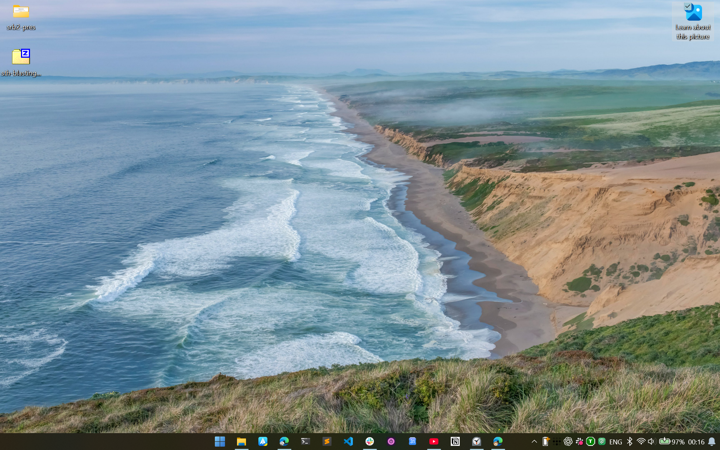The width and height of the screenshot is (720, 450).
Task: Open ChatGPT tray icon
Action: pos(568,441)
